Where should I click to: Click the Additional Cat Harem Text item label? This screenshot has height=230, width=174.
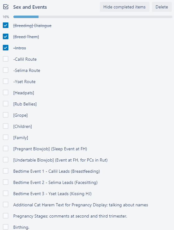(80, 205)
